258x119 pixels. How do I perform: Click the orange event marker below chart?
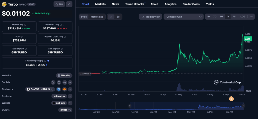pos(231,99)
